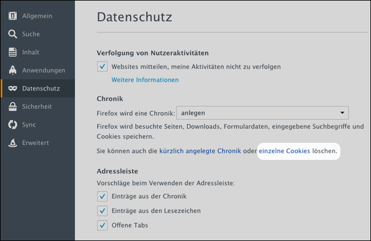Switch to the Erweitert text label in sidebar

coord(35,143)
